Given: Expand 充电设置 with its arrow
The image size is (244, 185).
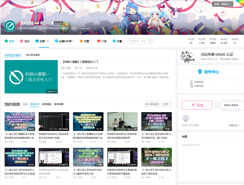Looking at the screenshot, I should pyautogui.click(x=234, y=126).
